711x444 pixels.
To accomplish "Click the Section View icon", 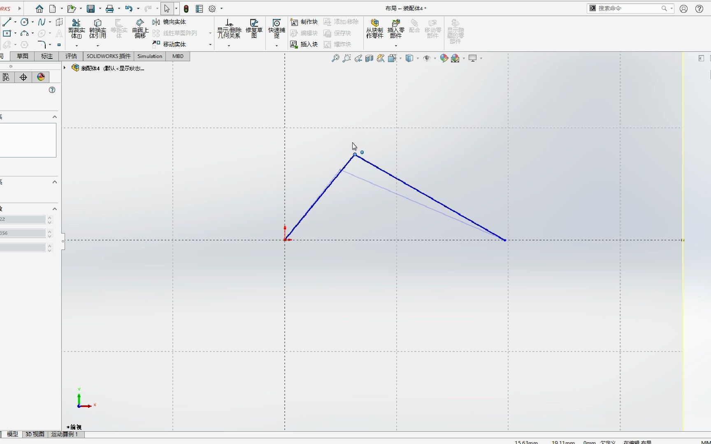I will click(x=369, y=58).
